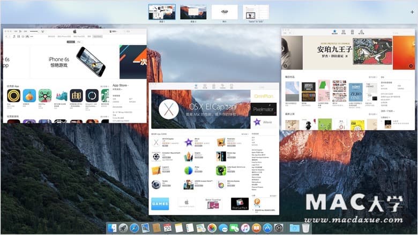418x235 pixels.
Task: Click the Pixelmator tile in App Store
Action: pos(263,109)
